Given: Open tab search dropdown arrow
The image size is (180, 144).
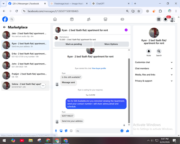Looking at the screenshot, I should 4,4.
